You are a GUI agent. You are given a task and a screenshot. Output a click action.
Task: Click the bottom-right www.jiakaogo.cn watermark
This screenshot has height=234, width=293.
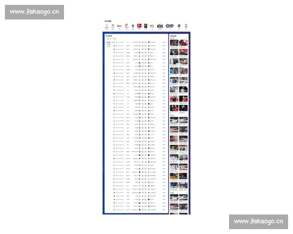pos(258,222)
